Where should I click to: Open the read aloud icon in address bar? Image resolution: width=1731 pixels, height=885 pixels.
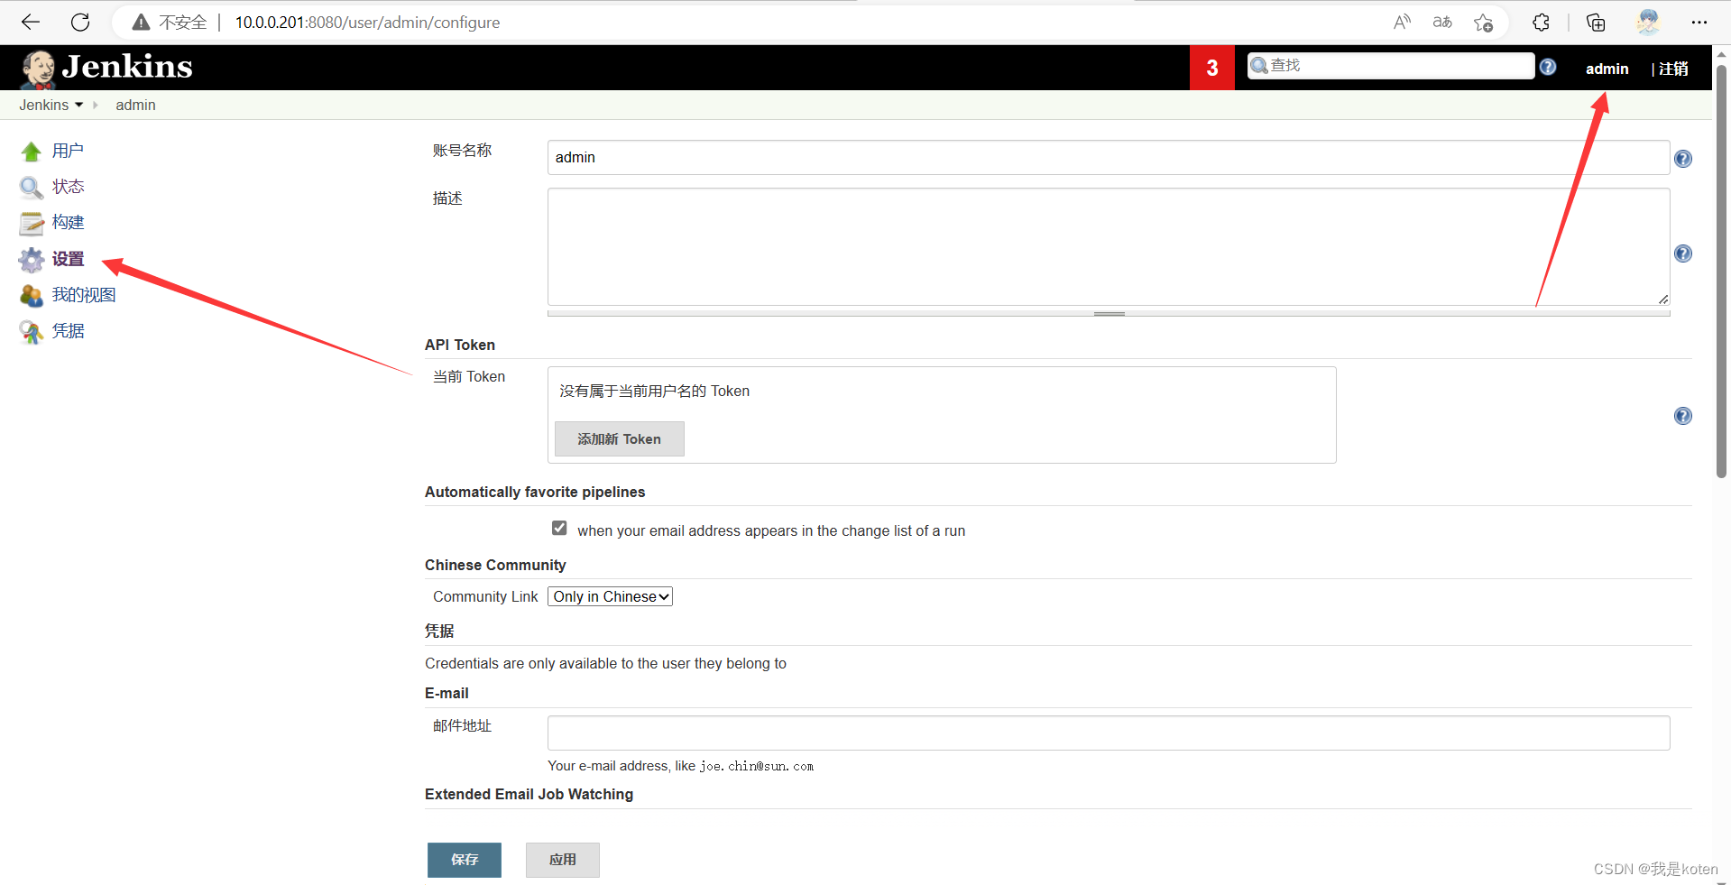pyautogui.click(x=1402, y=22)
